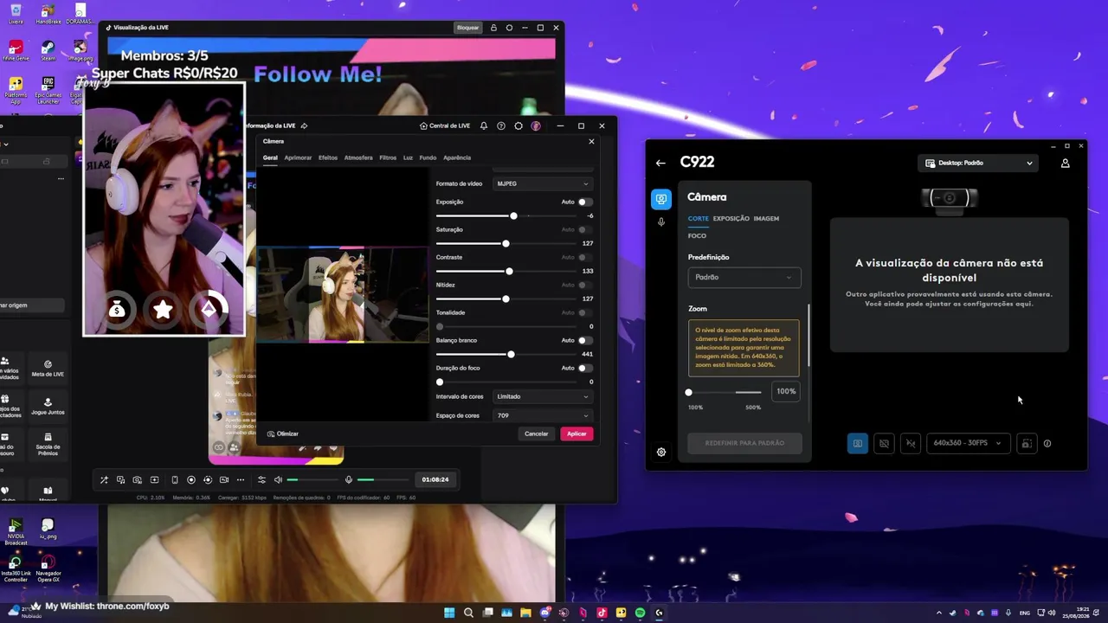Go back using the arrow beside C922

coord(660,163)
